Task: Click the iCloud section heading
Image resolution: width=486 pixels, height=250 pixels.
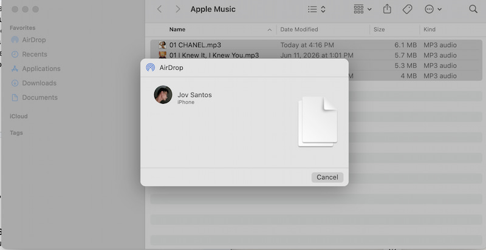Action: 19,117
